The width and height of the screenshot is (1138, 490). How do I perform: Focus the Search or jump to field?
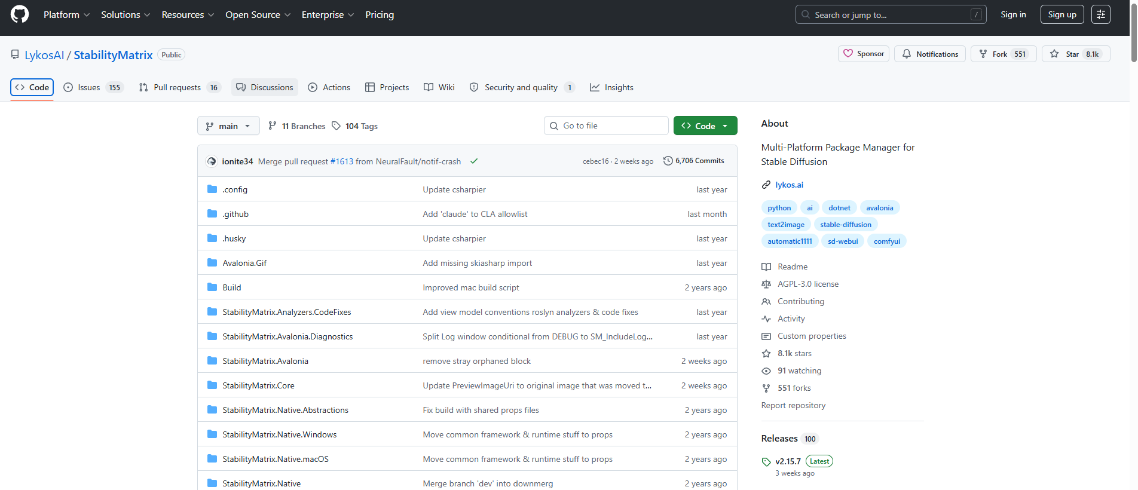coord(891,14)
